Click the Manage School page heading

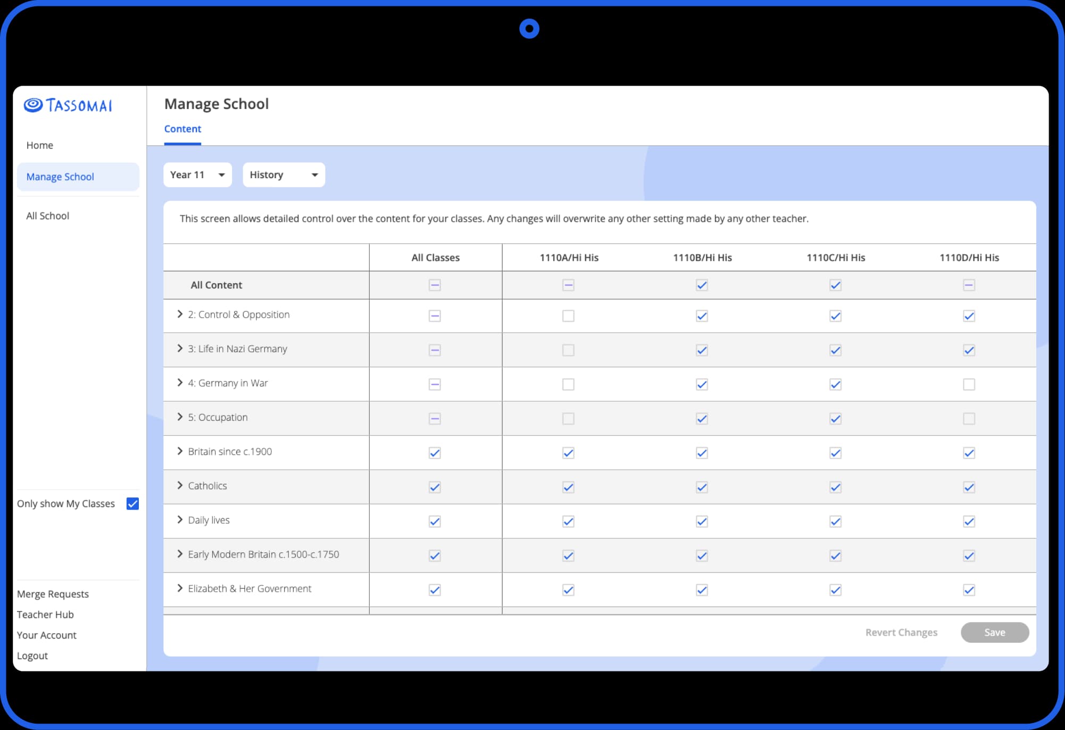pyautogui.click(x=217, y=104)
